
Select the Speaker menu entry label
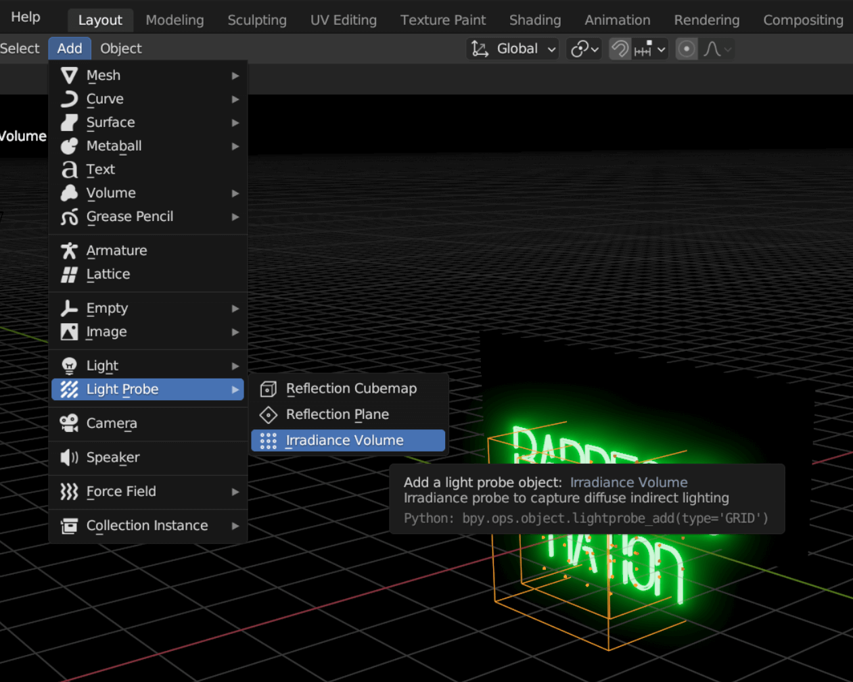[113, 458]
